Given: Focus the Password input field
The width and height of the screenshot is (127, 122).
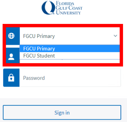Looking at the screenshot, I should [70, 78].
